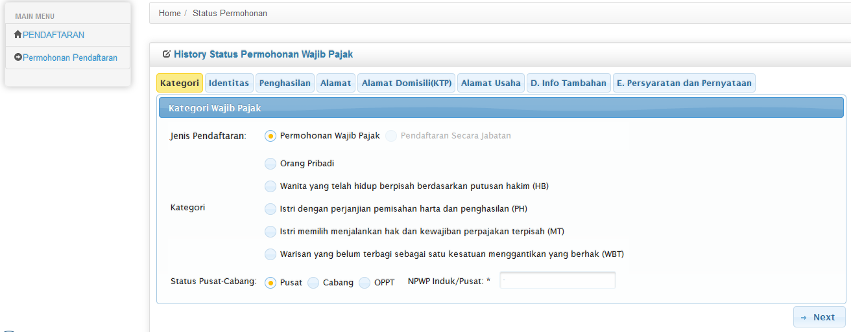Select the Cabang status radio button
Viewport: 851px width, 332px height.
coord(313,283)
